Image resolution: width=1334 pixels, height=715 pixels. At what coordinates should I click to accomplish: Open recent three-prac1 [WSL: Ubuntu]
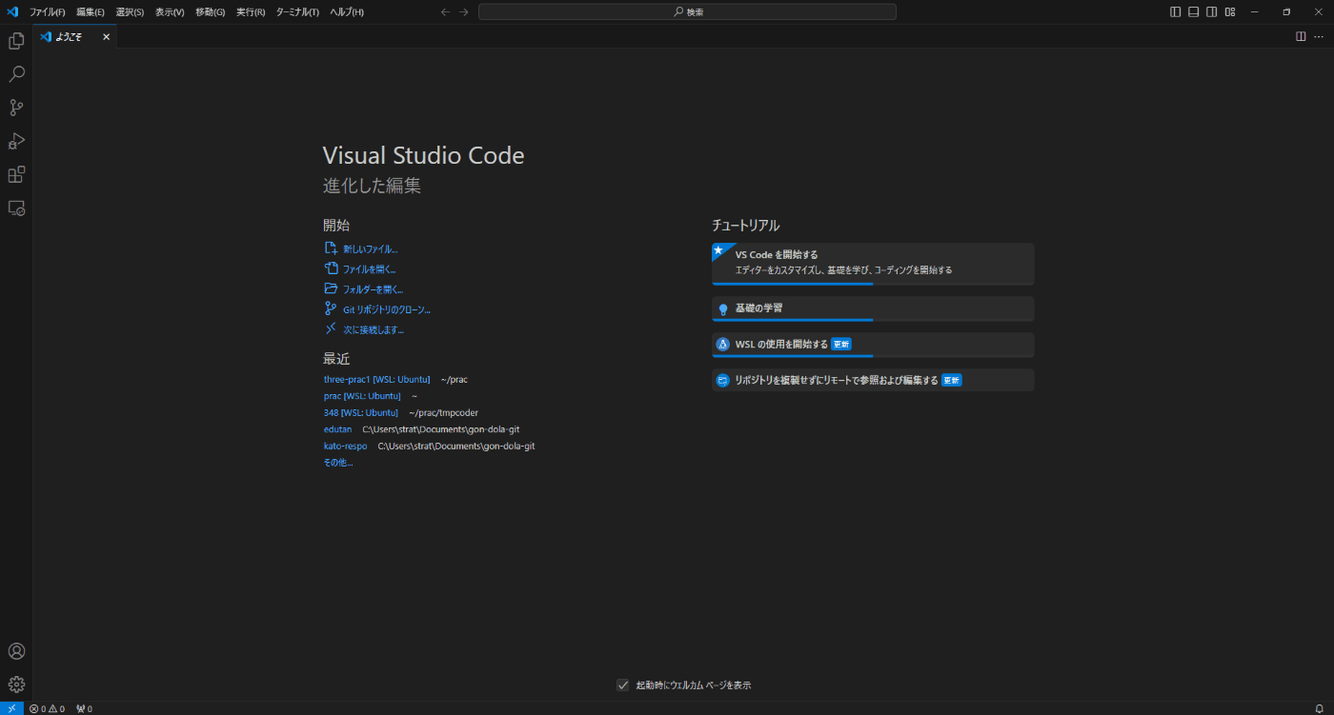coord(376,379)
